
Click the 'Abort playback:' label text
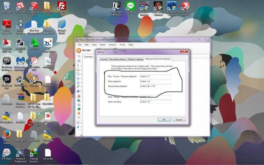[115, 82]
